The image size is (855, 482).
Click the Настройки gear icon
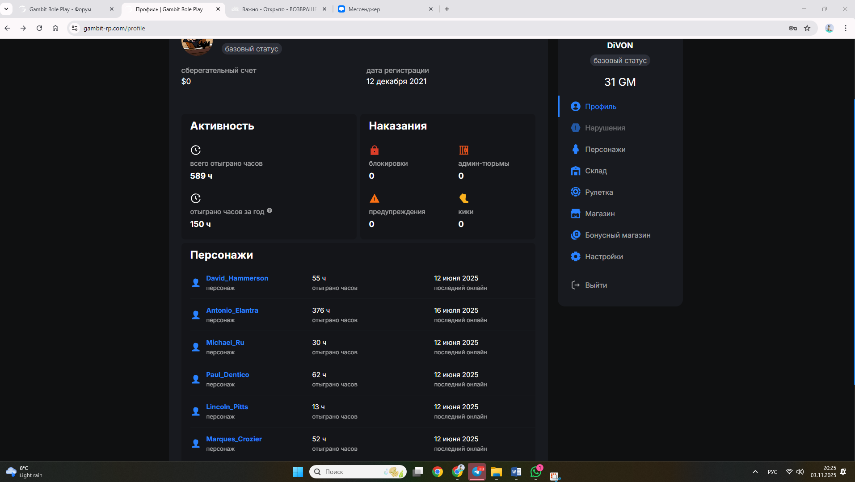coord(575,256)
